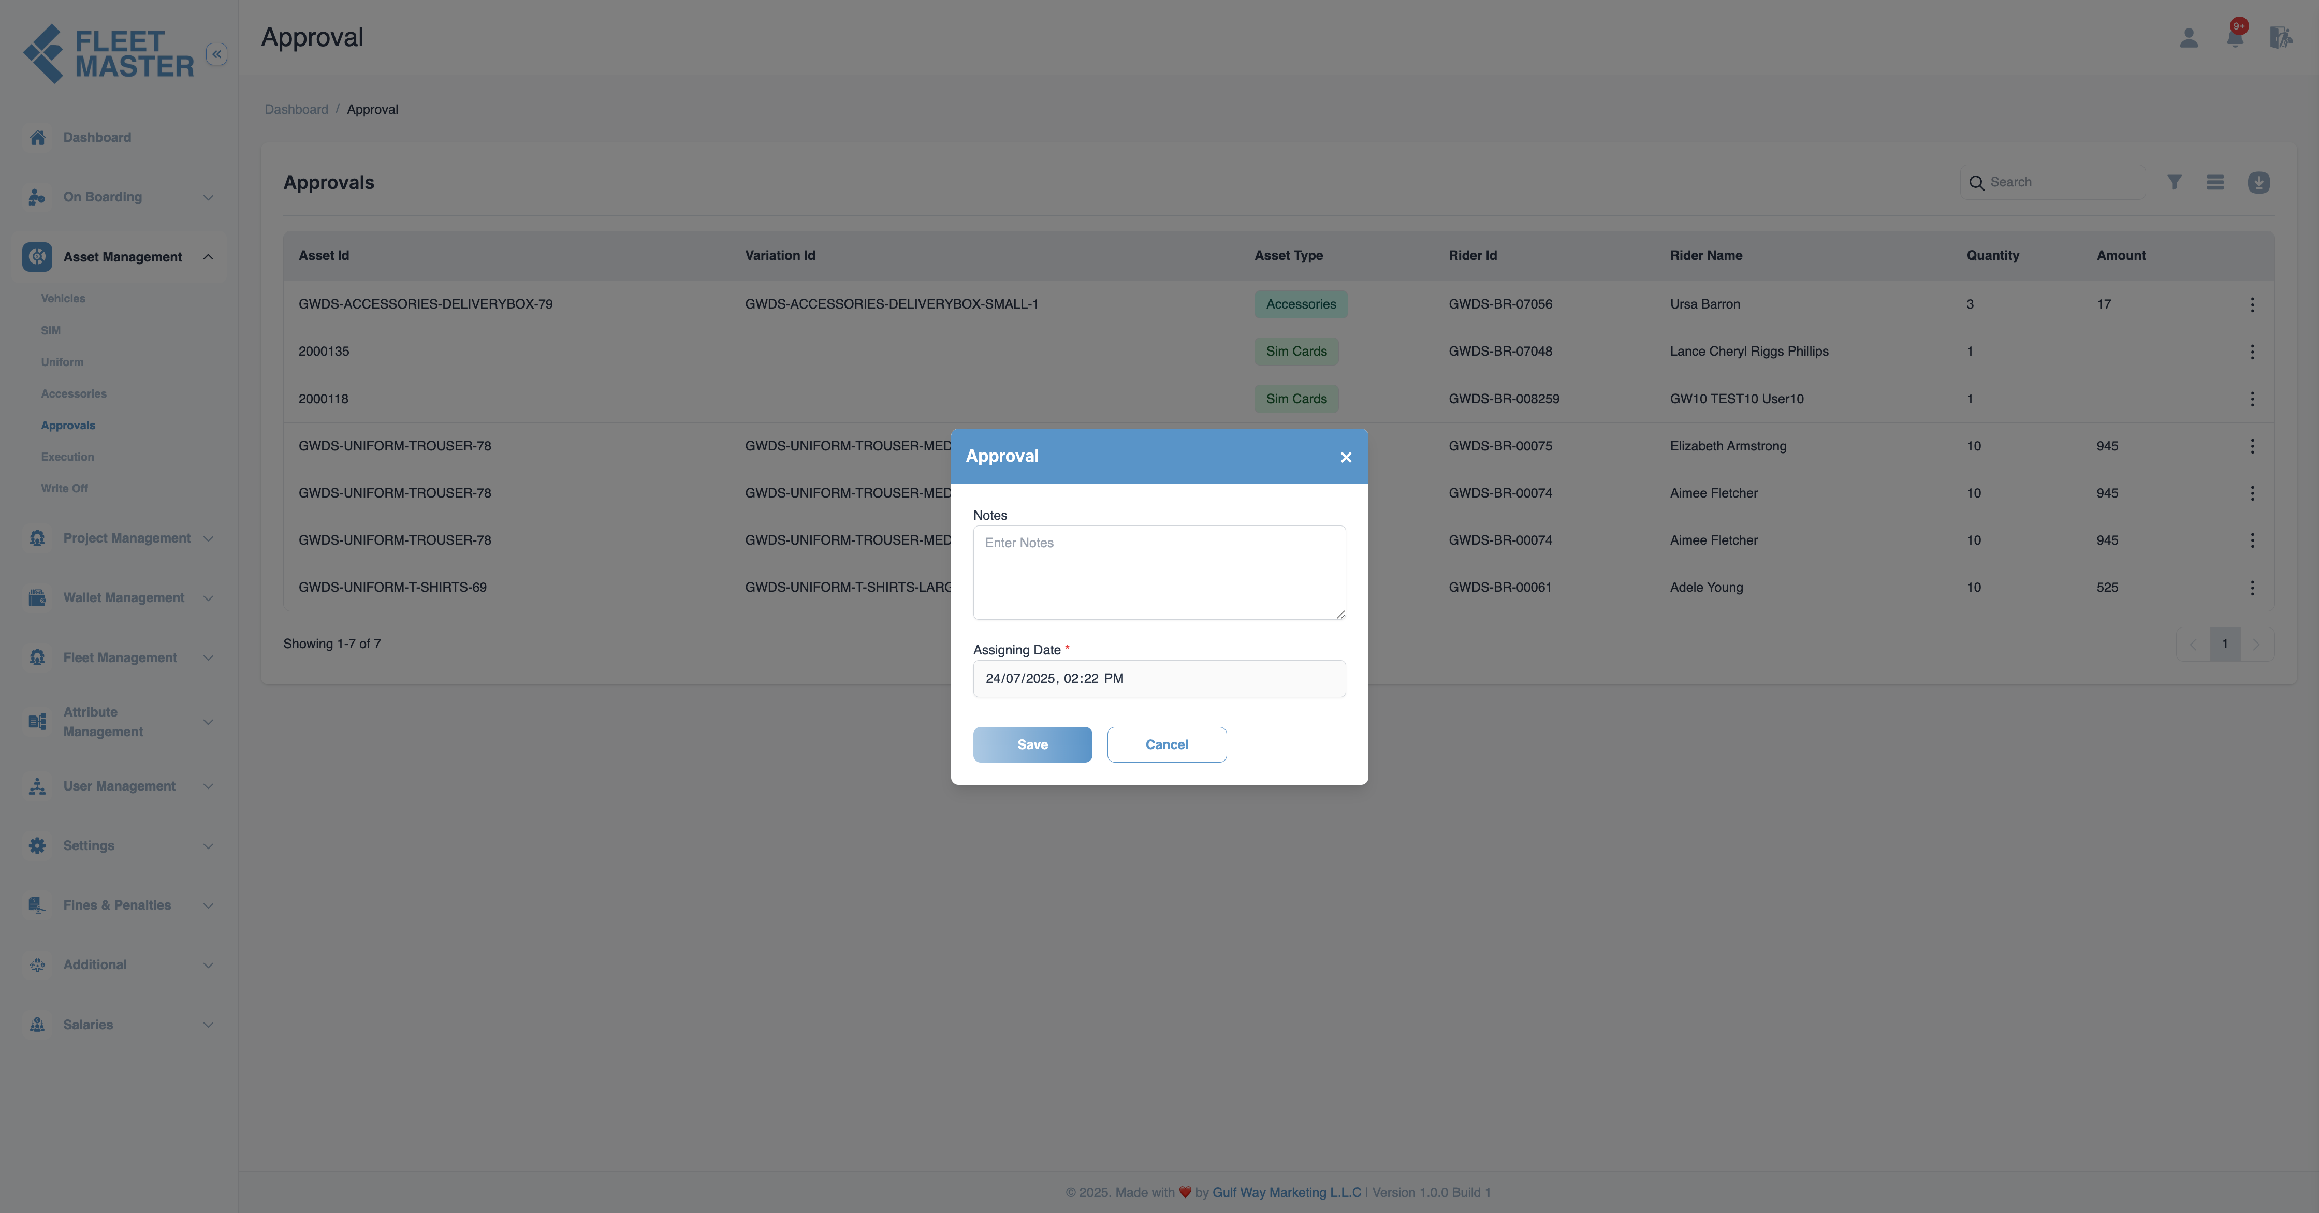Click the Dashboard home icon
Viewport: 2319px width, 1213px height.
[37, 138]
